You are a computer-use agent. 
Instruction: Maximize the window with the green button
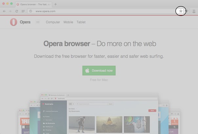coord(11,4)
